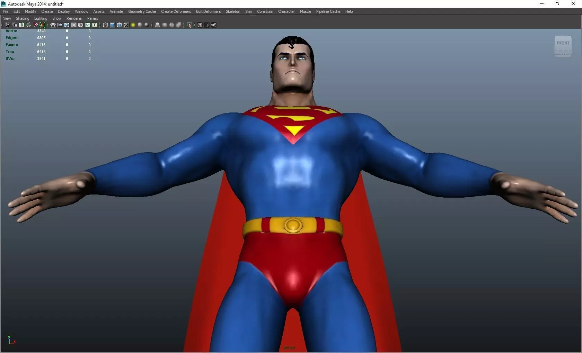Toggle viewport Shadows sphere icon
Viewport: 582px width, 353px height.
click(140, 25)
